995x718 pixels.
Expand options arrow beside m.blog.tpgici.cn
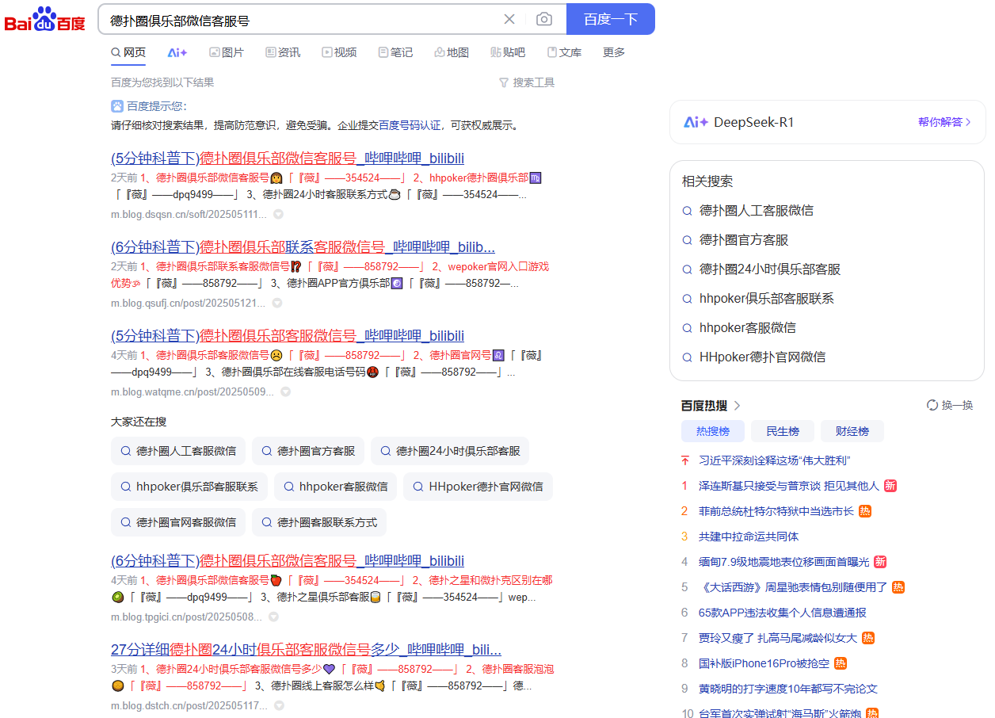(273, 617)
